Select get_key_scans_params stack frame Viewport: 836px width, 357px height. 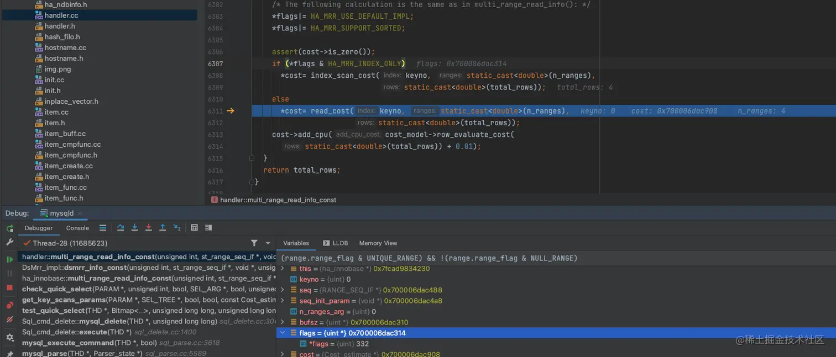click(x=147, y=300)
